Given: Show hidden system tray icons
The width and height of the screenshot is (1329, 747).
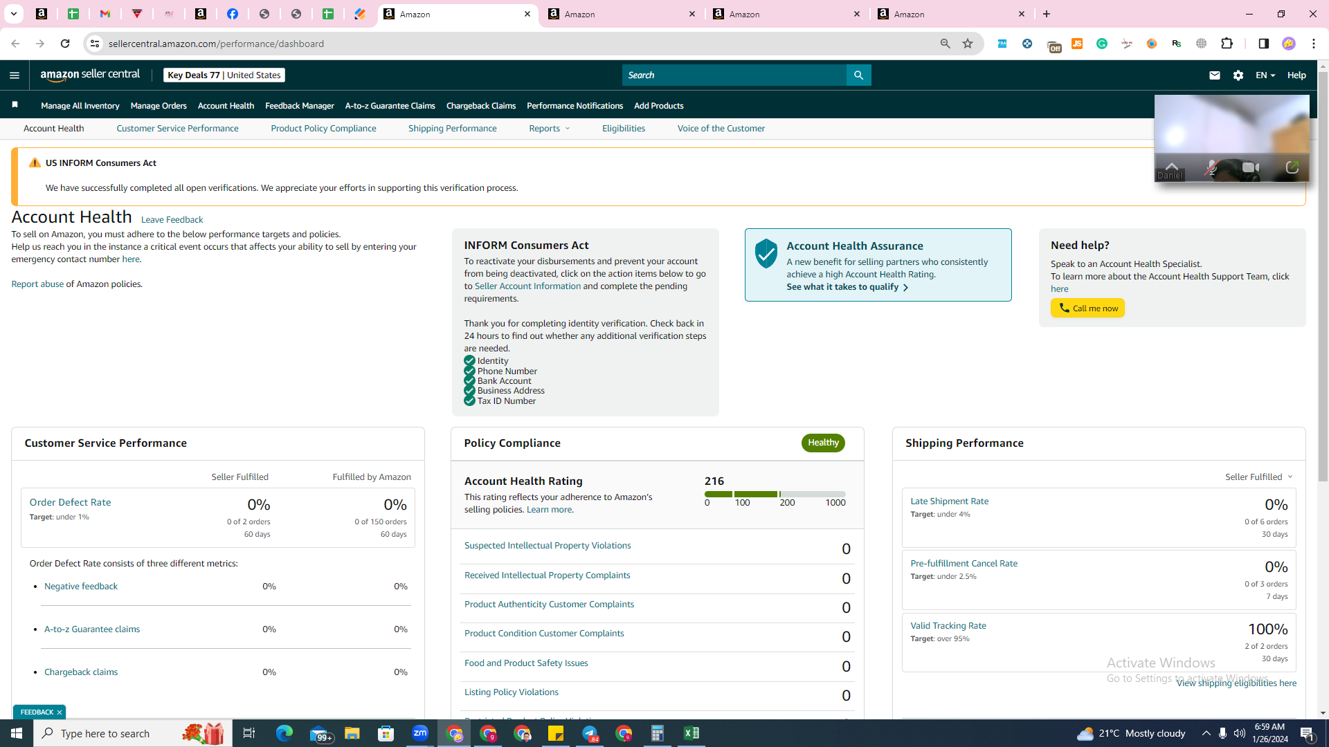Looking at the screenshot, I should coord(1206,733).
